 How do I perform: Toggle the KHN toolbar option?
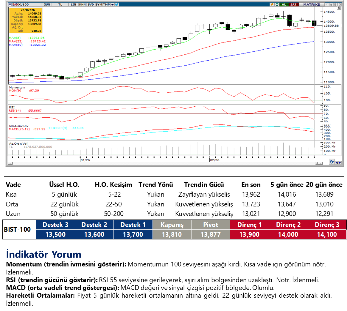(83, 4)
